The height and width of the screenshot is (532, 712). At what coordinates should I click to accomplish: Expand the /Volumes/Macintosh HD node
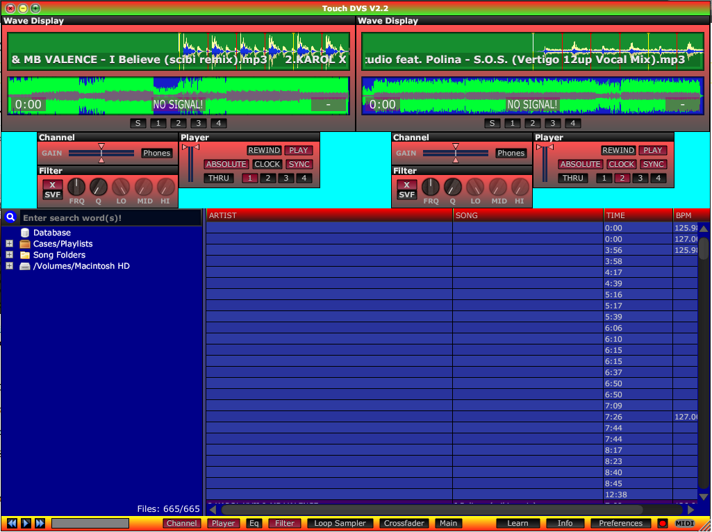click(9, 266)
